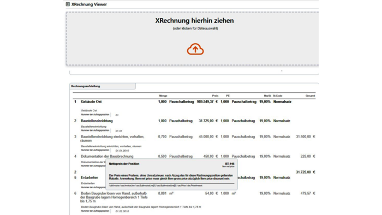
Task: Click quantity 0,700 in position 3
Action: 162,136
